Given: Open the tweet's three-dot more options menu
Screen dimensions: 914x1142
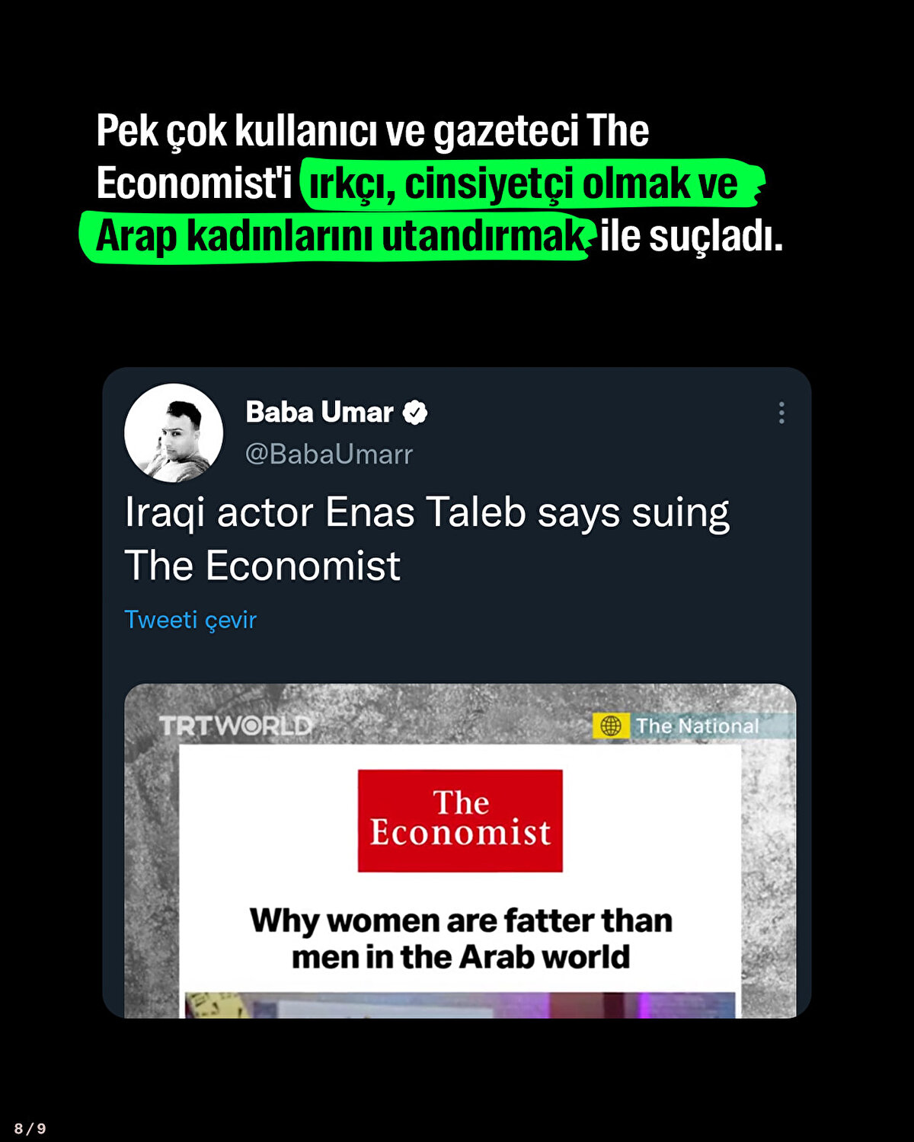Looking at the screenshot, I should click(781, 413).
